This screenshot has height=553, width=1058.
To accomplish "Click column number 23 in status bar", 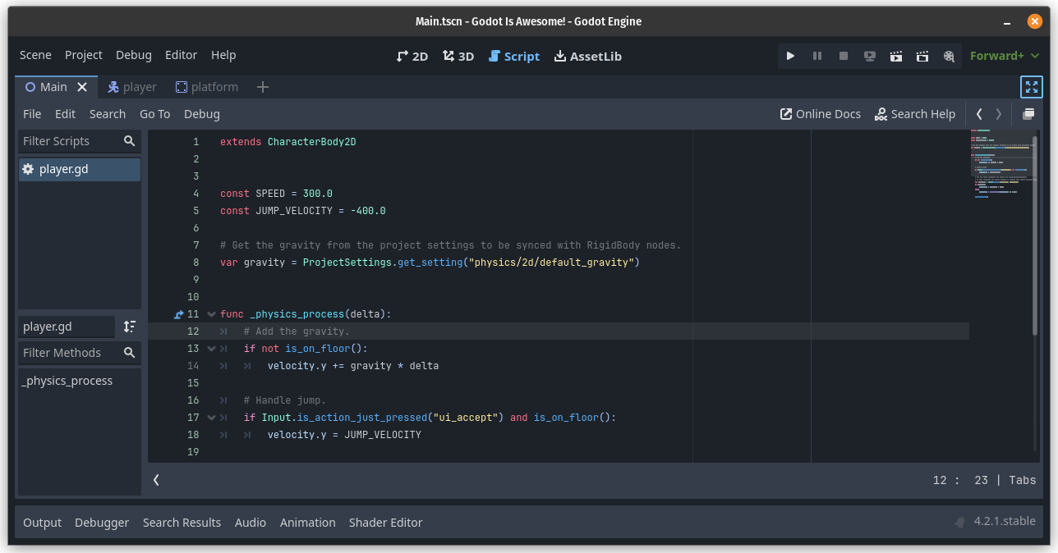I will pyautogui.click(x=981, y=481).
